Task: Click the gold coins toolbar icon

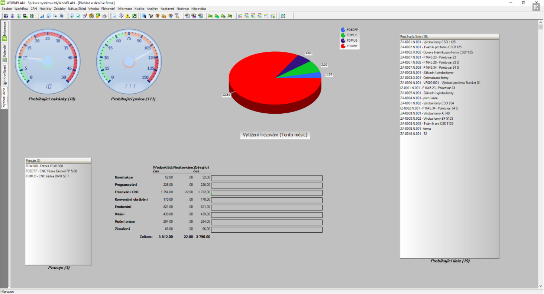Action: 164,16
